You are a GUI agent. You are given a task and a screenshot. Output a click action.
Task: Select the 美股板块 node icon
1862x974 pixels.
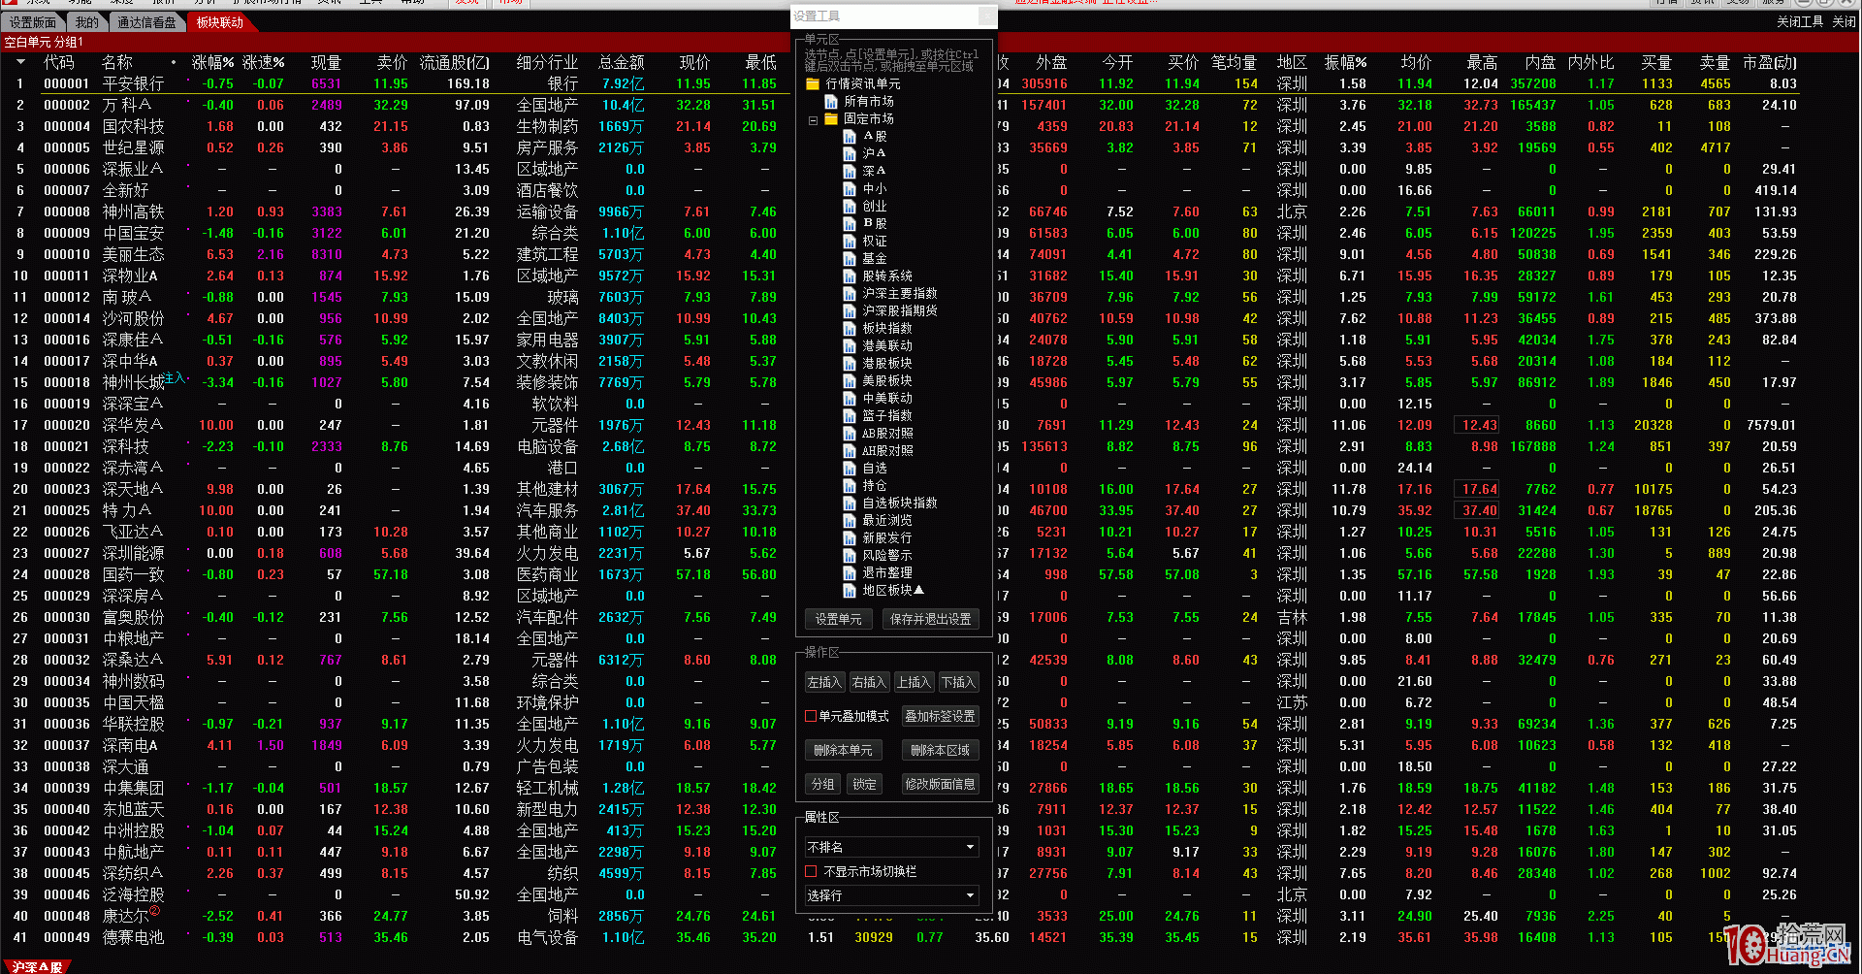[850, 381]
